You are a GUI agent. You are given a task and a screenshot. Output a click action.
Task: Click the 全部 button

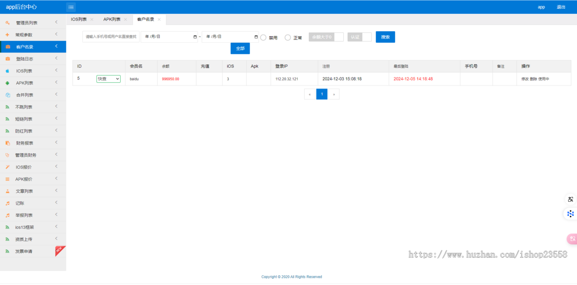point(240,49)
